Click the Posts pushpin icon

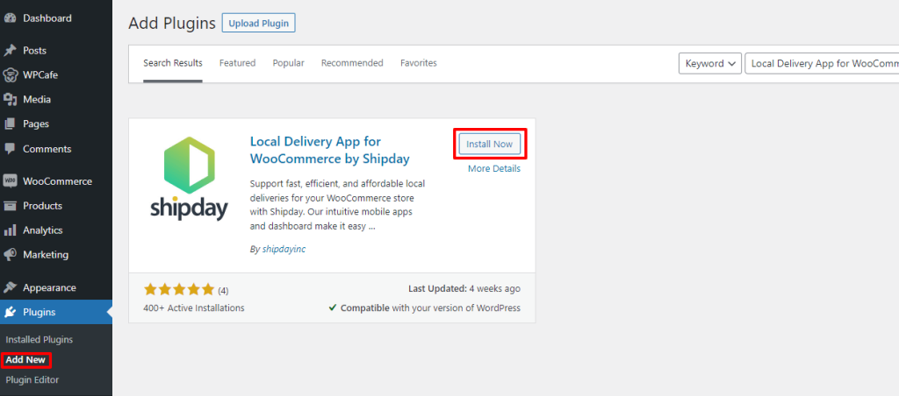point(10,50)
